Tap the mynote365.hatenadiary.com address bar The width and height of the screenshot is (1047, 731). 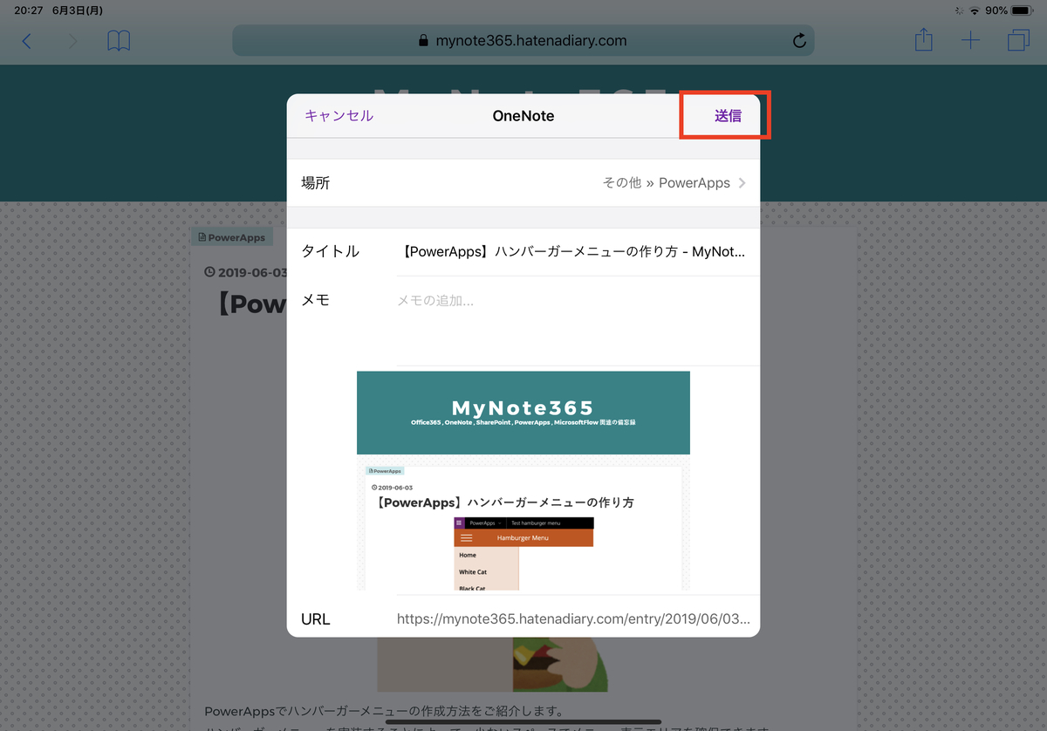coord(523,40)
